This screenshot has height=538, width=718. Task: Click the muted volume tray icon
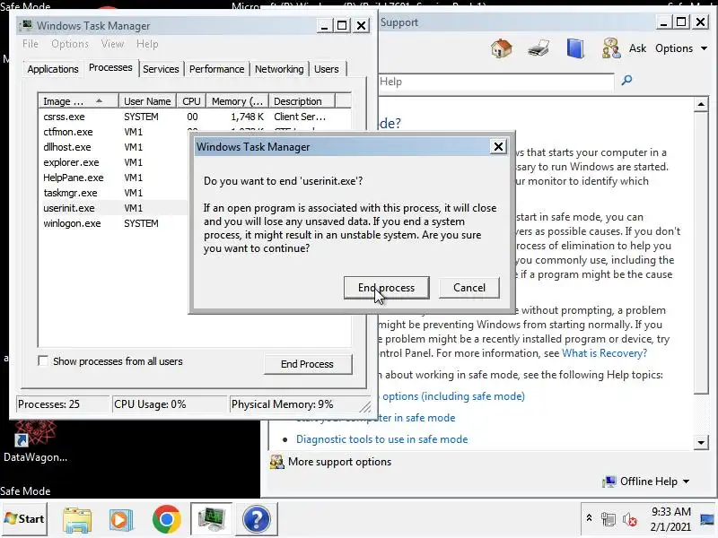coord(630,519)
